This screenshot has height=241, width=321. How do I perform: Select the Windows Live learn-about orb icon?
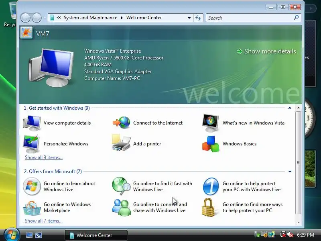(32, 186)
